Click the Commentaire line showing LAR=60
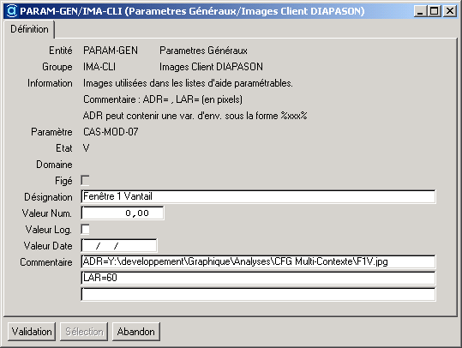The height and width of the screenshot is (348, 462). click(x=258, y=278)
